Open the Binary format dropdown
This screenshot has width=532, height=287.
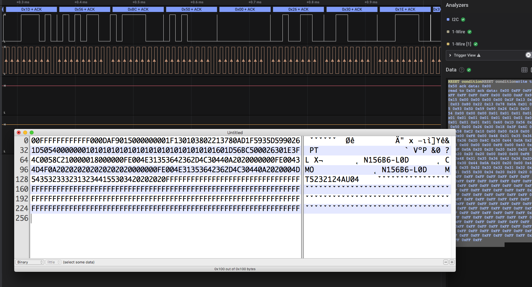tap(30, 262)
